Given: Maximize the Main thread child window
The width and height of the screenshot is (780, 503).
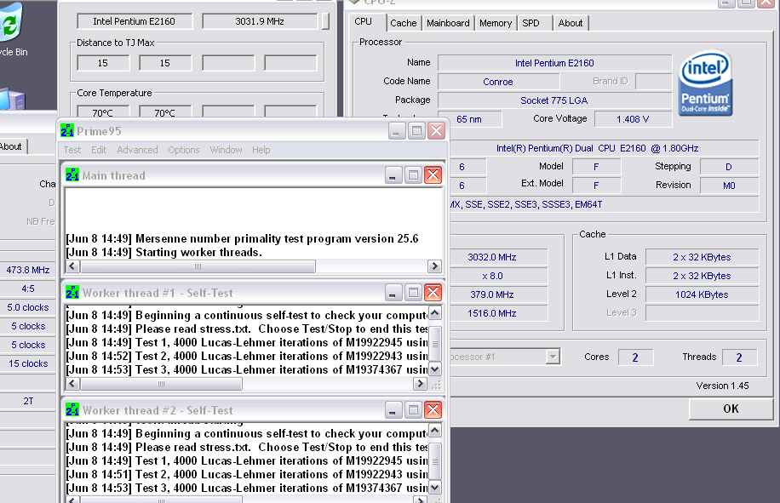Looking at the screenshot, I should 413,175.
